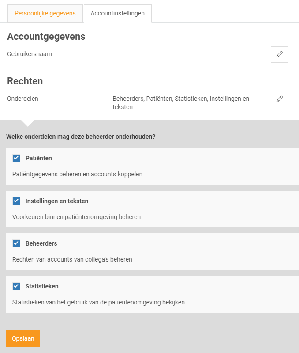Click the Onderdelen row label
The width and height of the screenshot is (299, 353).
coord(22,99)
